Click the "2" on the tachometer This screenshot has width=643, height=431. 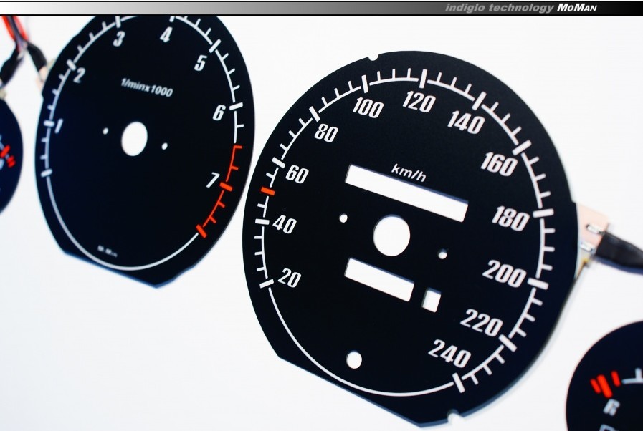click(x=79, y=75)
